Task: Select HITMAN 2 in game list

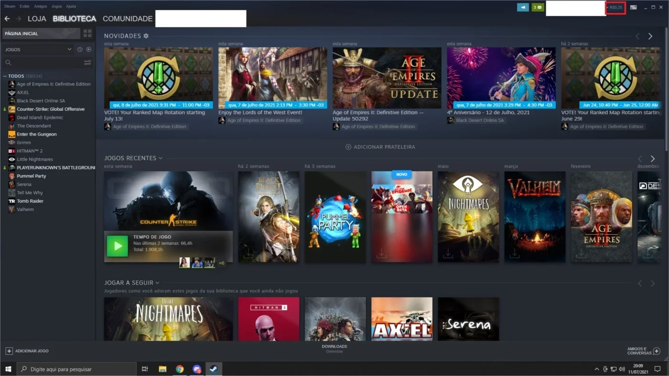Action: coord(30,151)
